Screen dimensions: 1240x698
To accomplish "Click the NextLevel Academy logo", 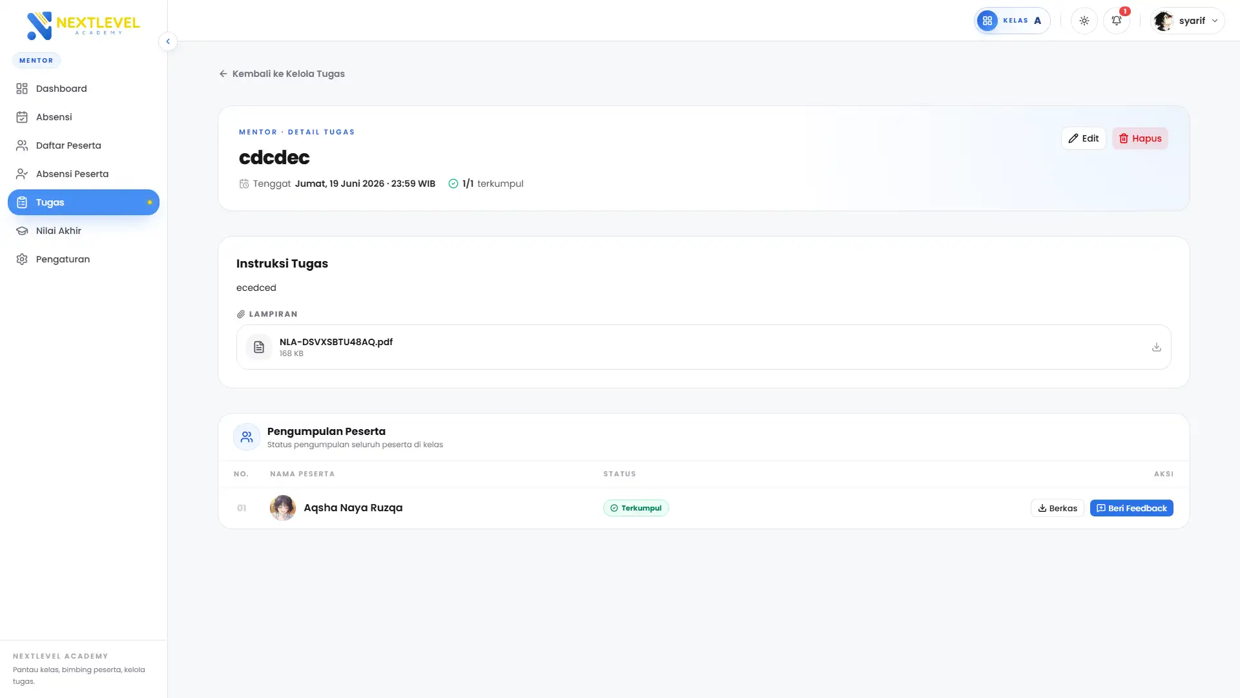I will tap(83, 26).
